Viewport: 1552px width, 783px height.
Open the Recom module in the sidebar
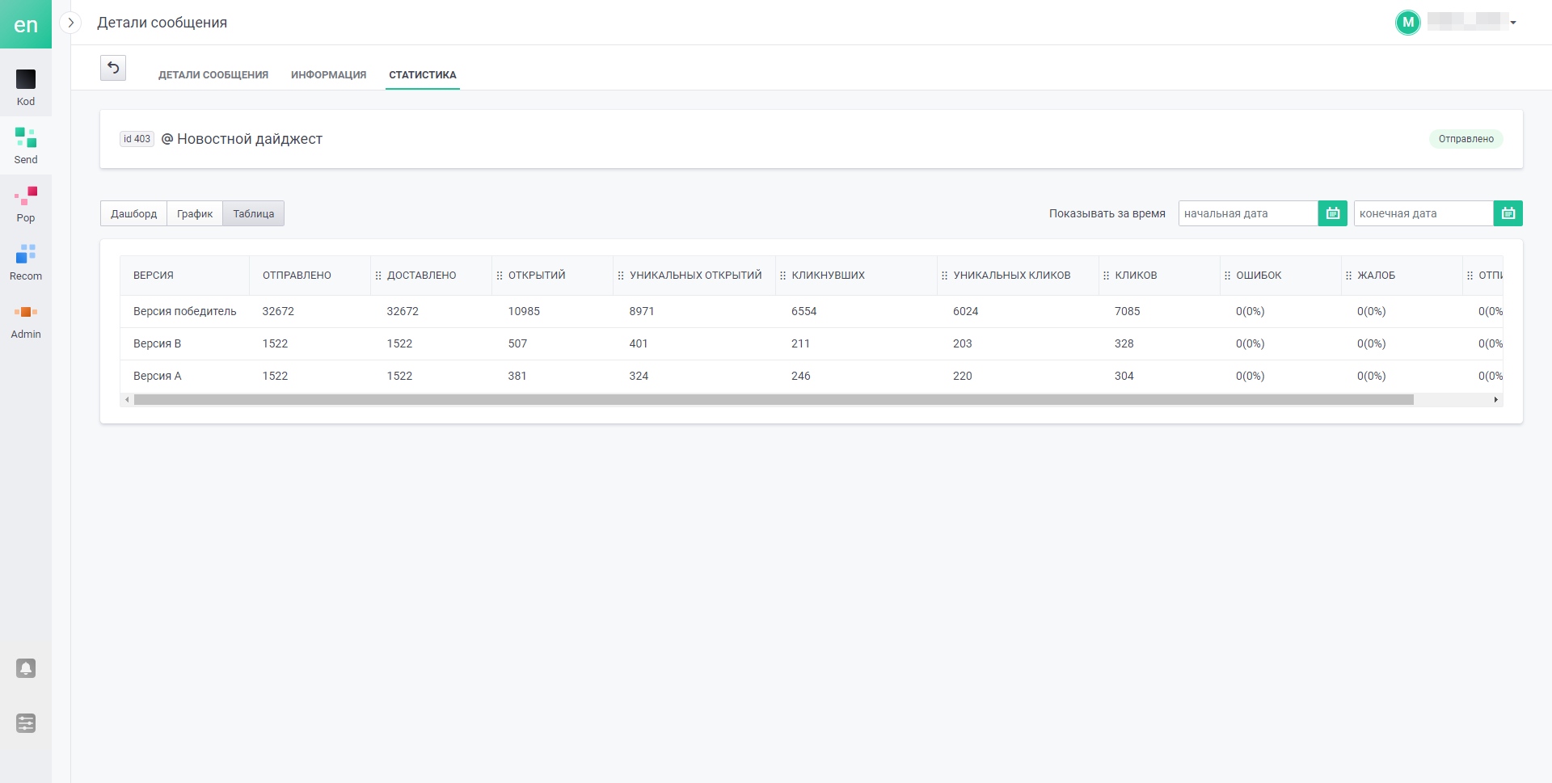coord(26,262)
